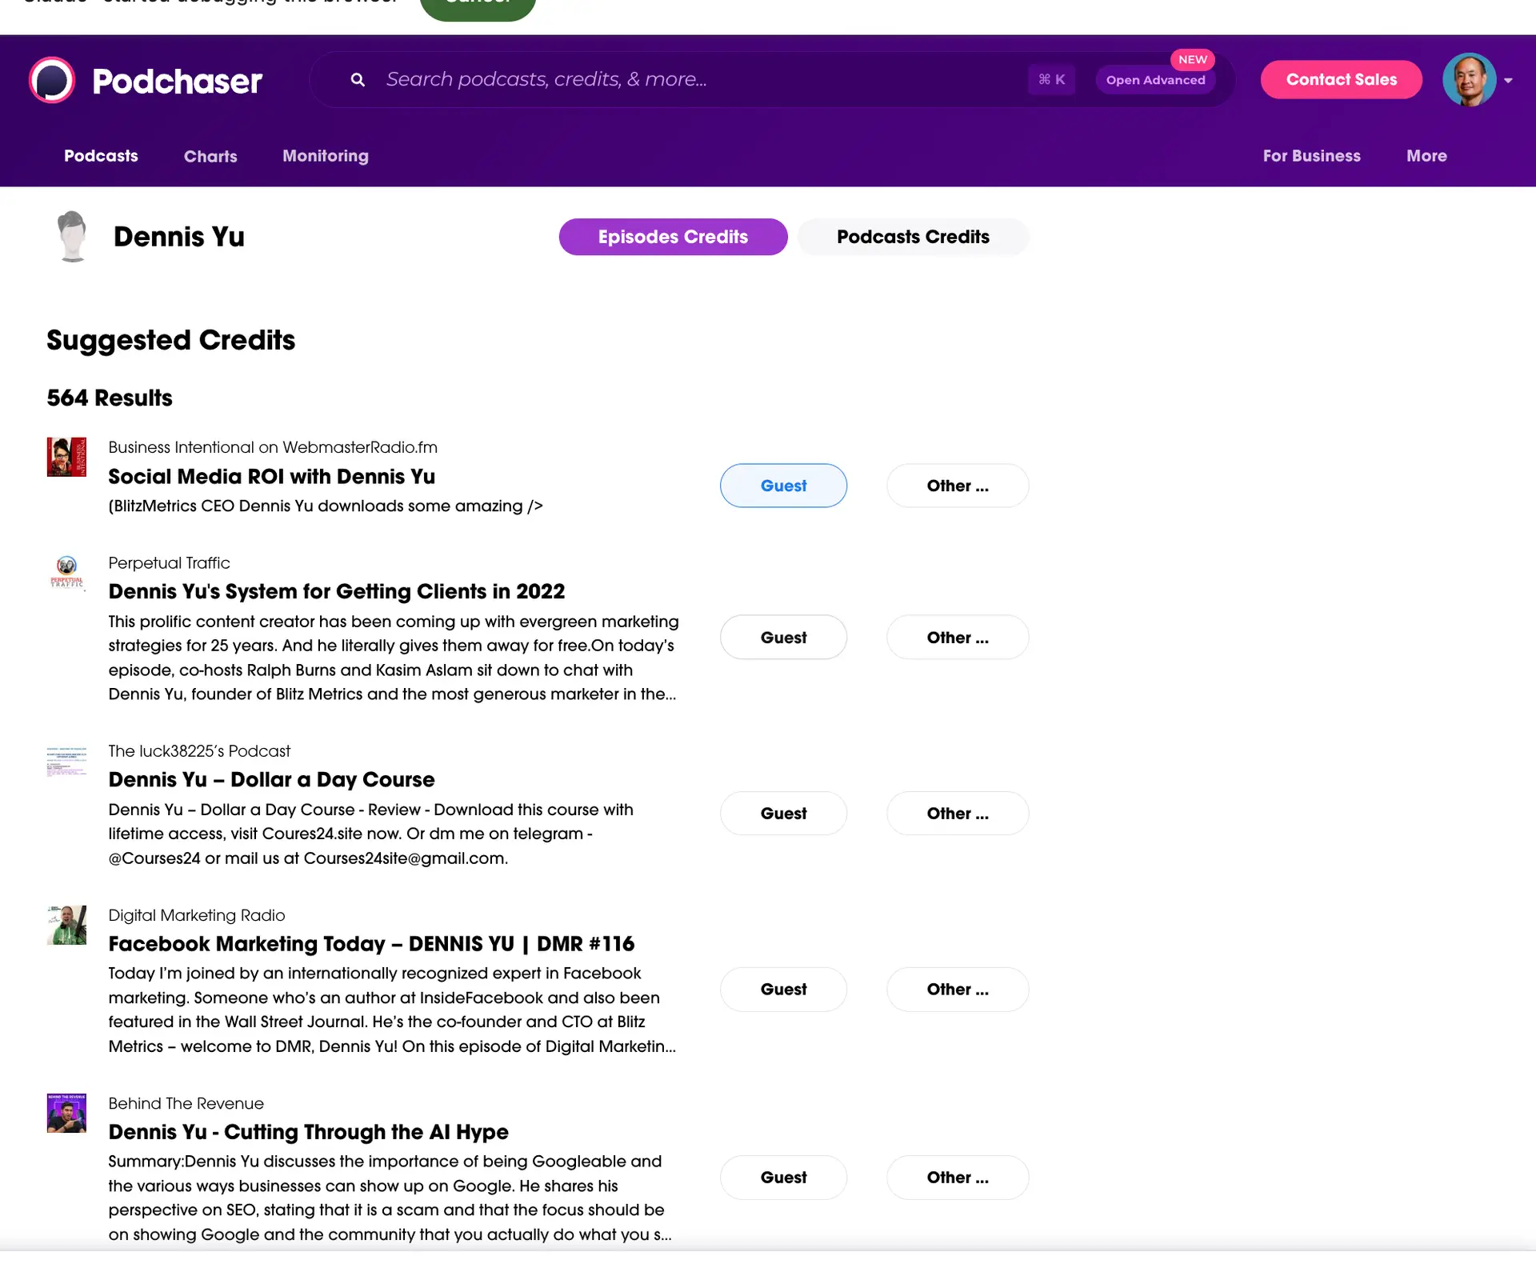Expand the More navigation menu
This screenshot has height=1268, width=1536.
tap(1426, 156)
